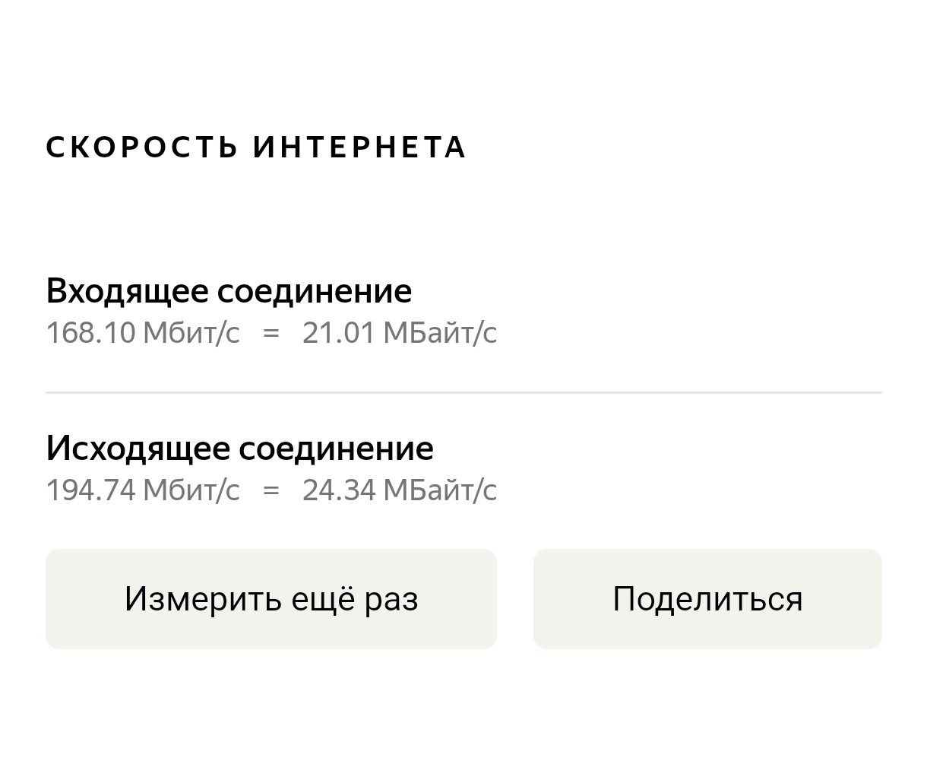Click the equals sign in outgoing row
Image resolution: width=927 pixels, height=780 pixels.
tap(271, 490)
